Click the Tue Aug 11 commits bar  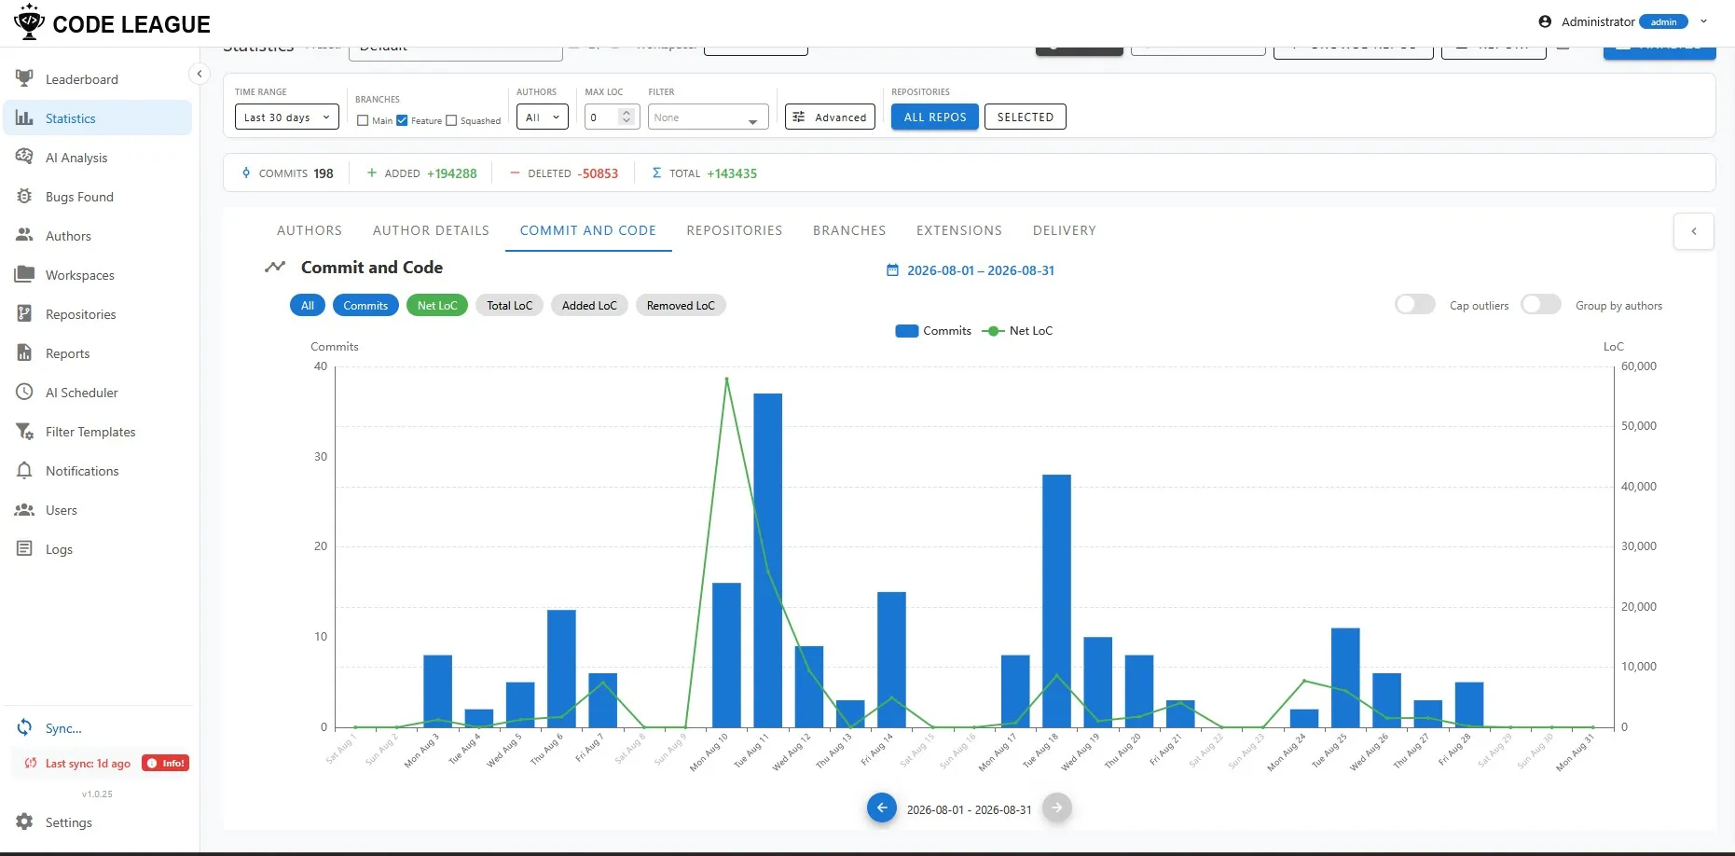tap(768, 560)
